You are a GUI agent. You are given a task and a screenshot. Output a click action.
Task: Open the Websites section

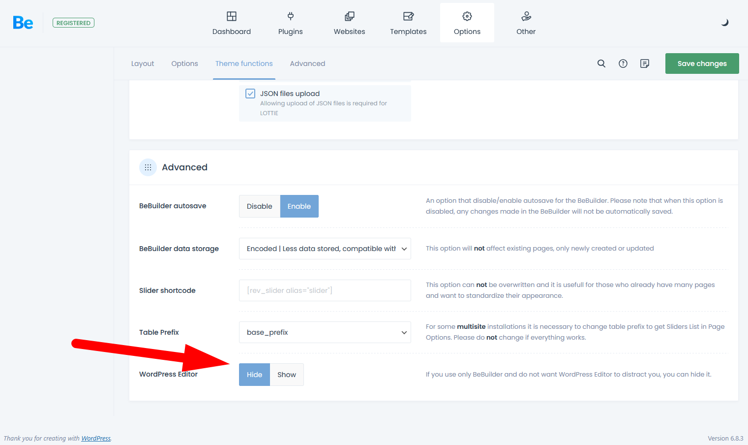pyautogui.click(x=349, y=23)
